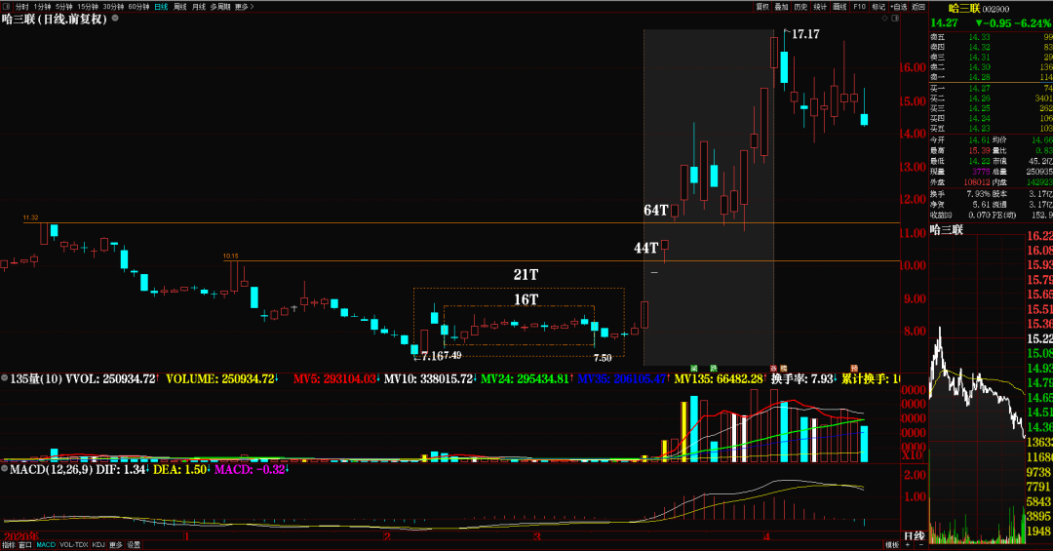Click the MV24 value label
This screenshot has height=551, width=1053.
pyautogui.click(x=526, y=379)
